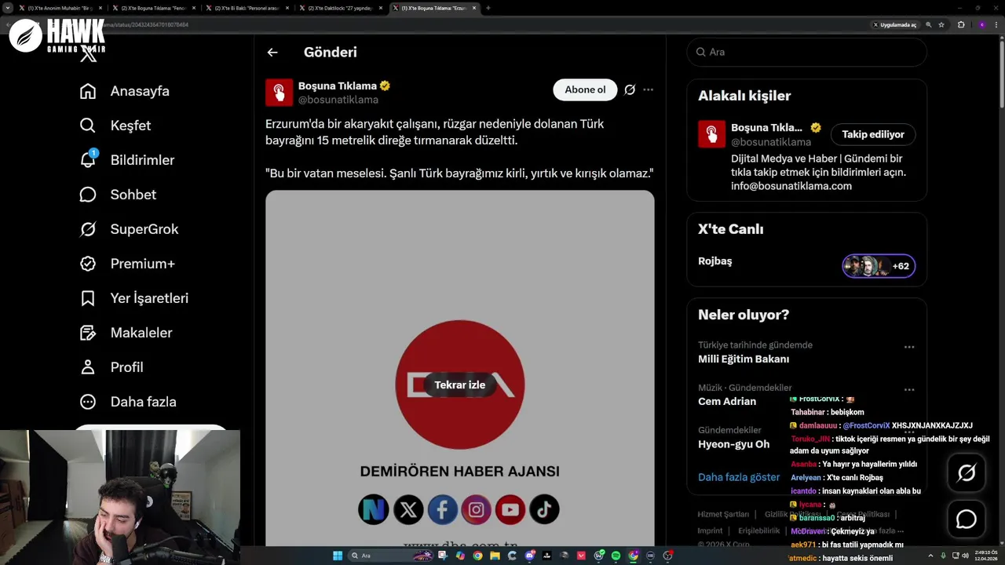Open the Premium+ badge icon
Viewport: 1005px width, 565px height.
(x=88, y=264)
